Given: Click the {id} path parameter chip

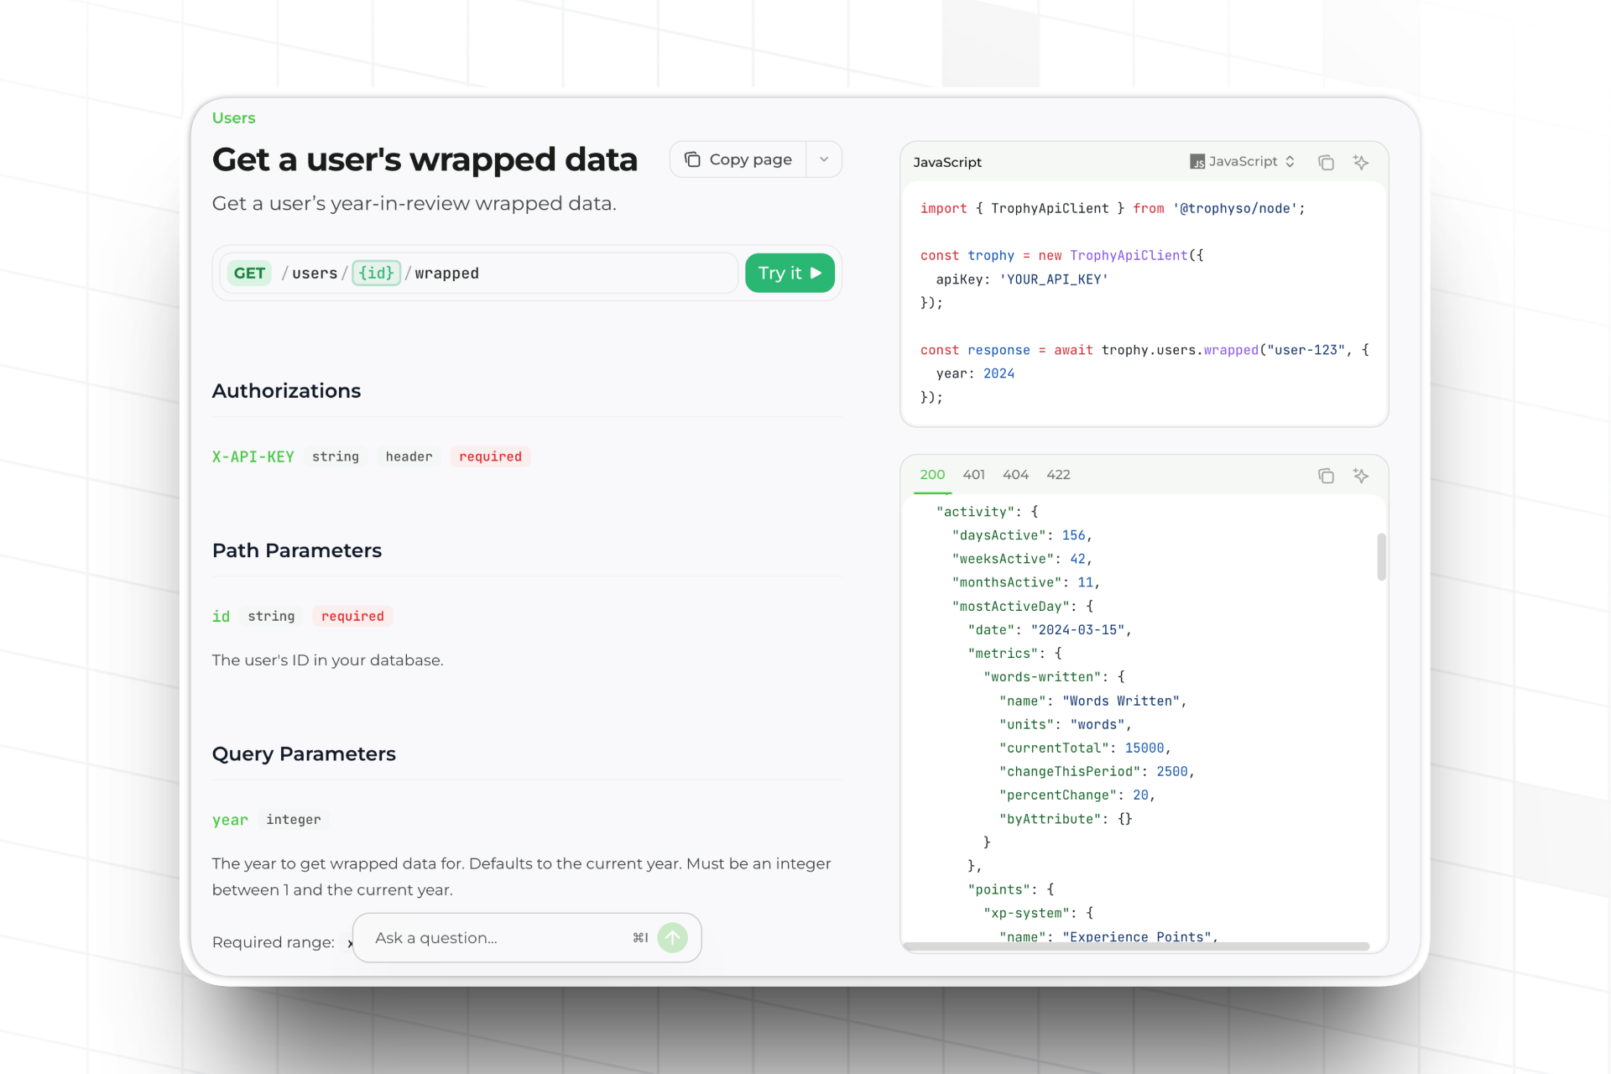Looking at the screenshot, I should pyautogui.click(x=376, y=273).
